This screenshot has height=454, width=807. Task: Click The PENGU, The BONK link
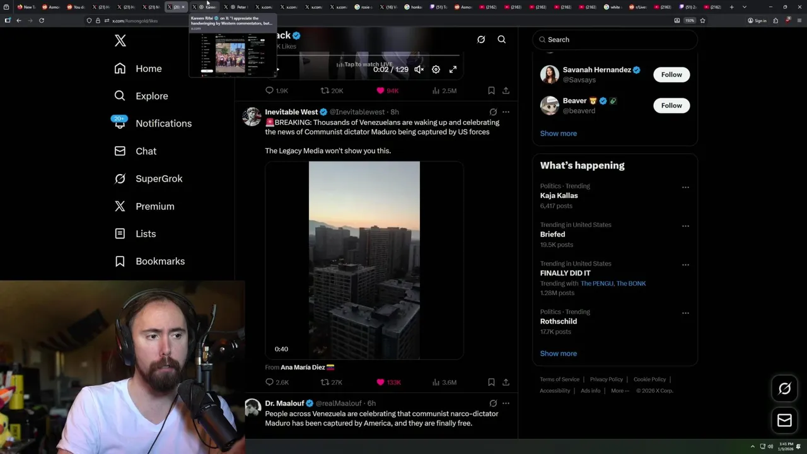pyautogui.click(x=613, y=284)
